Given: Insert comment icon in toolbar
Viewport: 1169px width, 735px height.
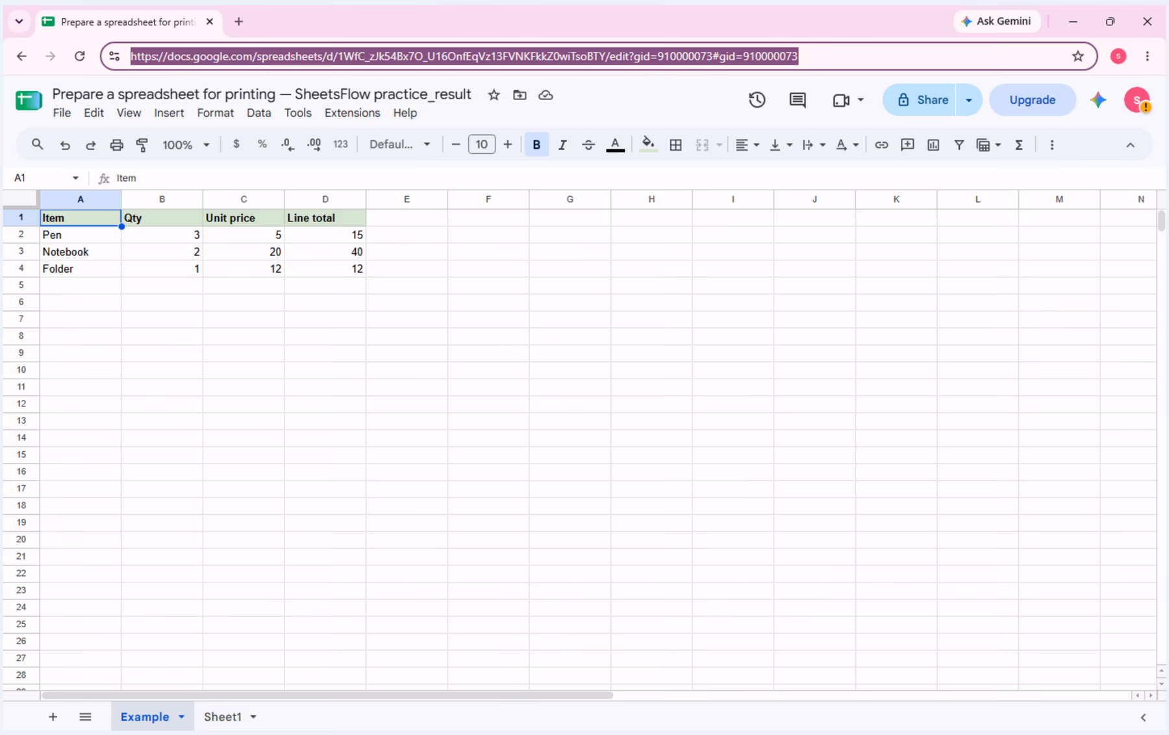Looking at the screenshot, I should tap(907, 145).
